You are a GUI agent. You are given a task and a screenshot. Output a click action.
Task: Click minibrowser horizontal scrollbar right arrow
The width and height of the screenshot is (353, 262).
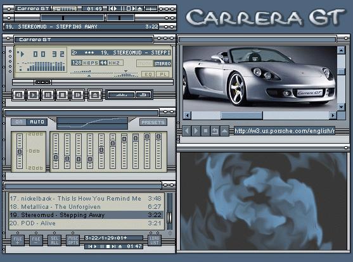(333, 116)
